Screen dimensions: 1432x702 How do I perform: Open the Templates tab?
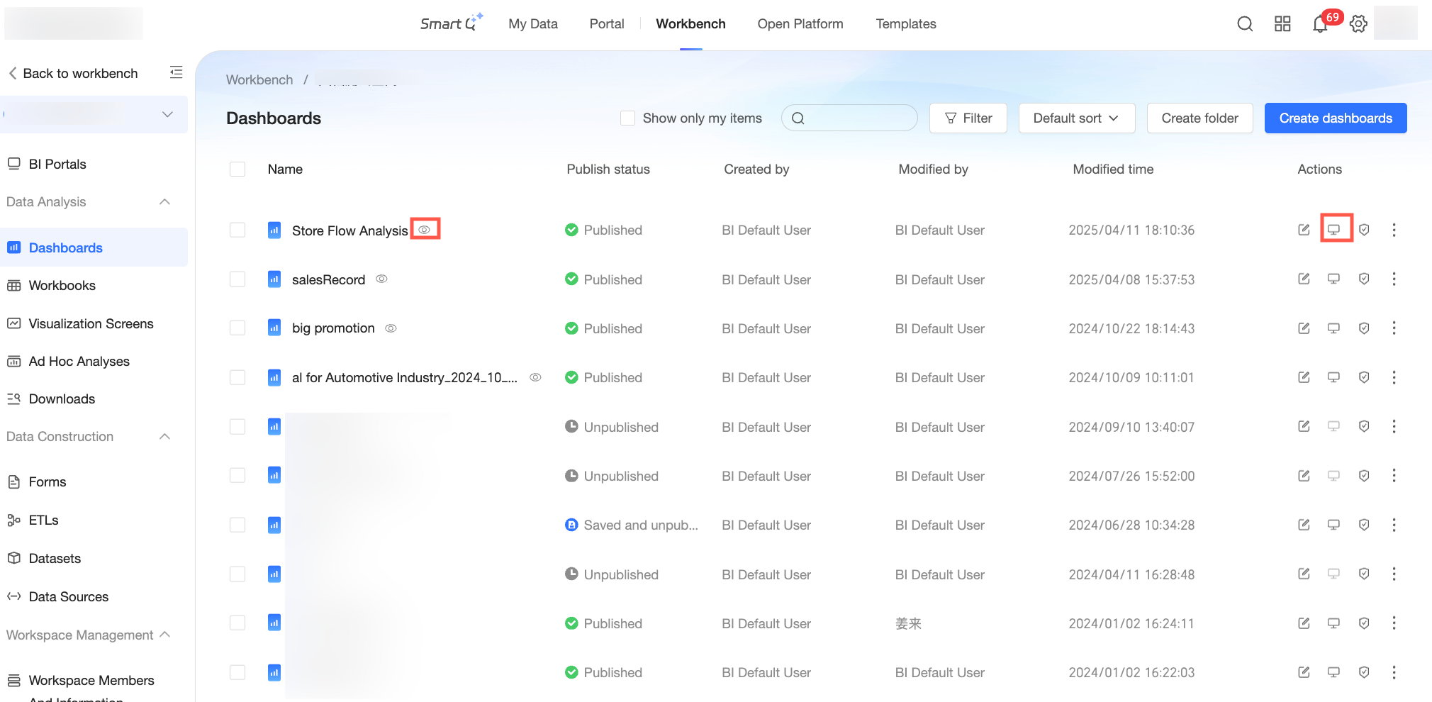click(x=906, y=24)
